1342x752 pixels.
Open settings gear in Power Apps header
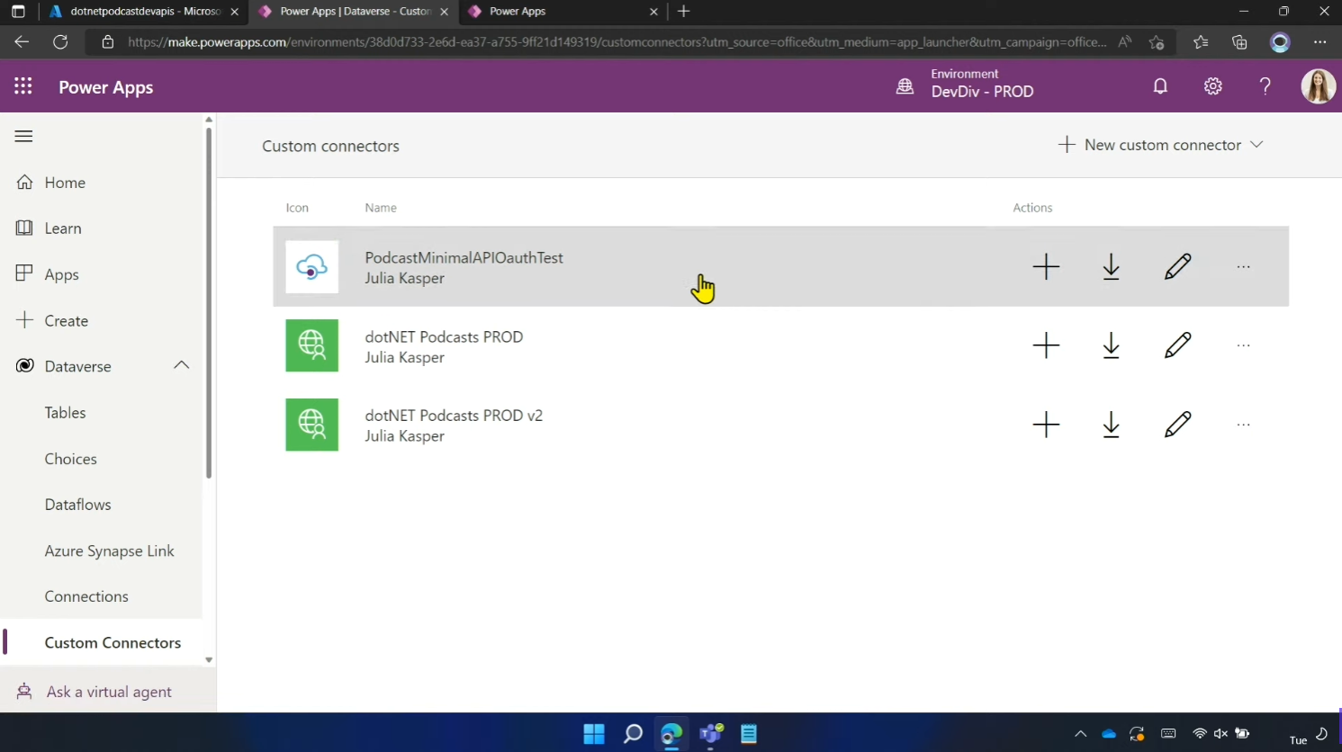point(1212,86)
